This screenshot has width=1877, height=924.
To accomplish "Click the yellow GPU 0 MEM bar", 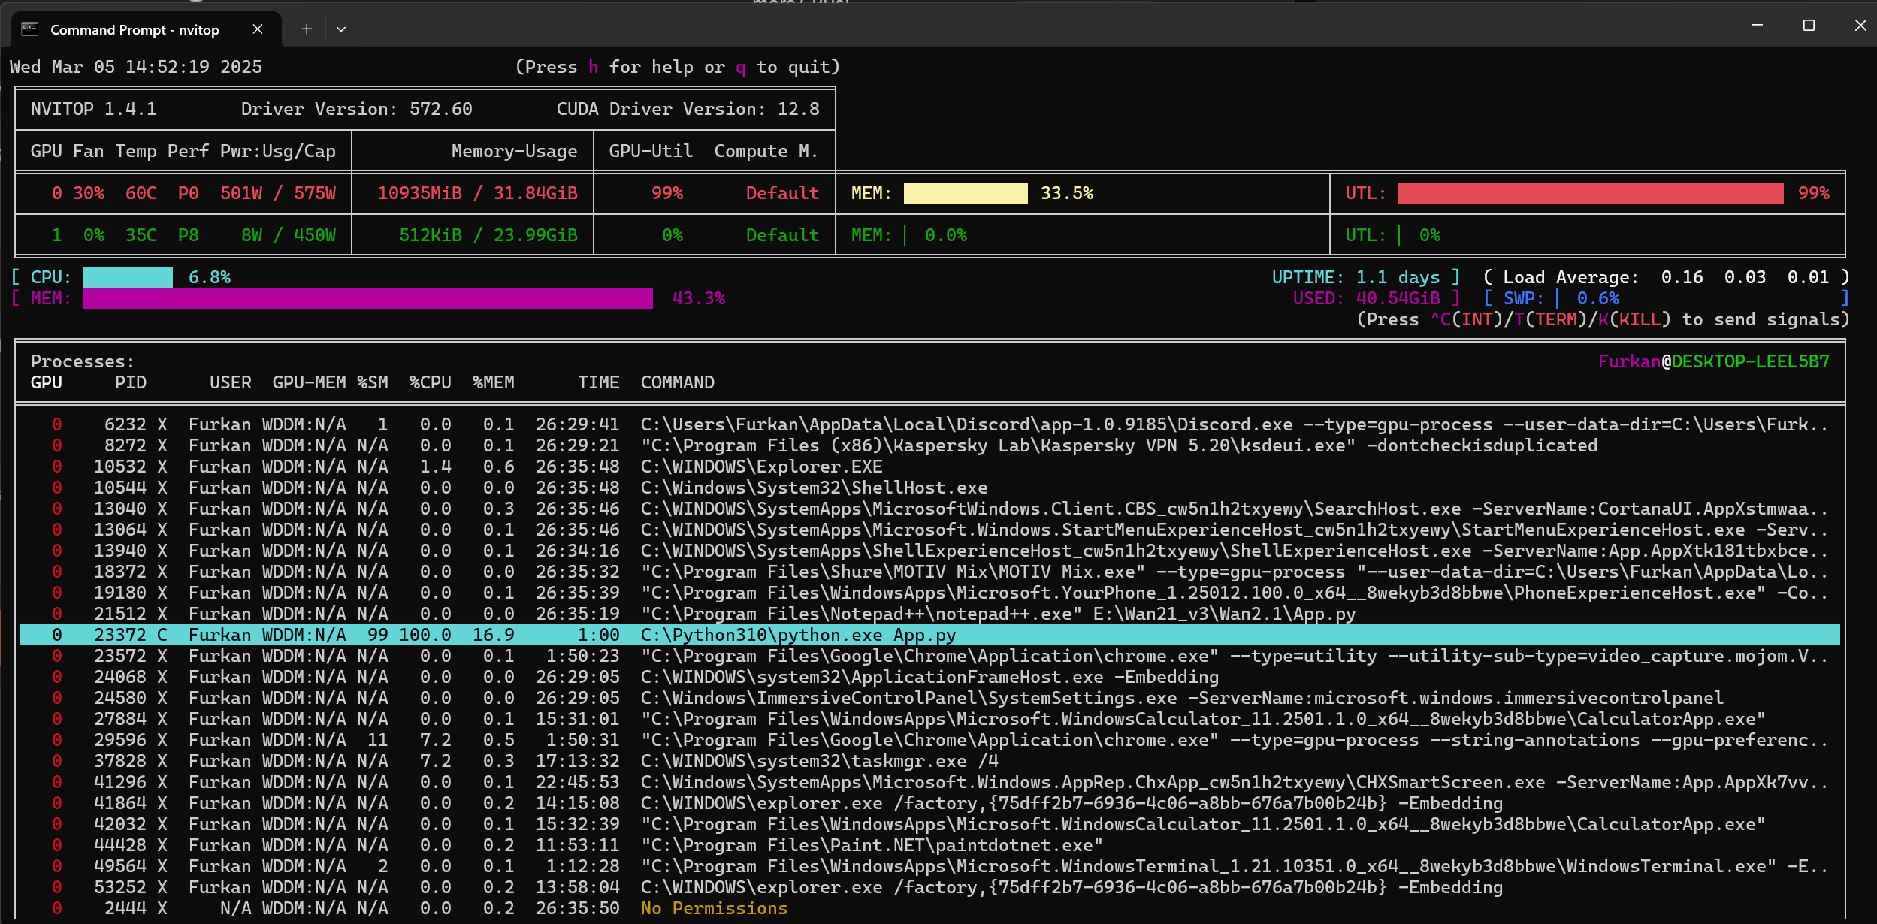I will [965, 193].
